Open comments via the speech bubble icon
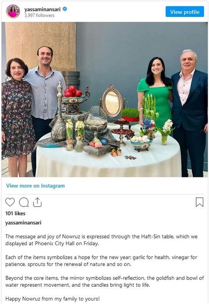Viewport: 209px width, 304px height. pos(24,202)
